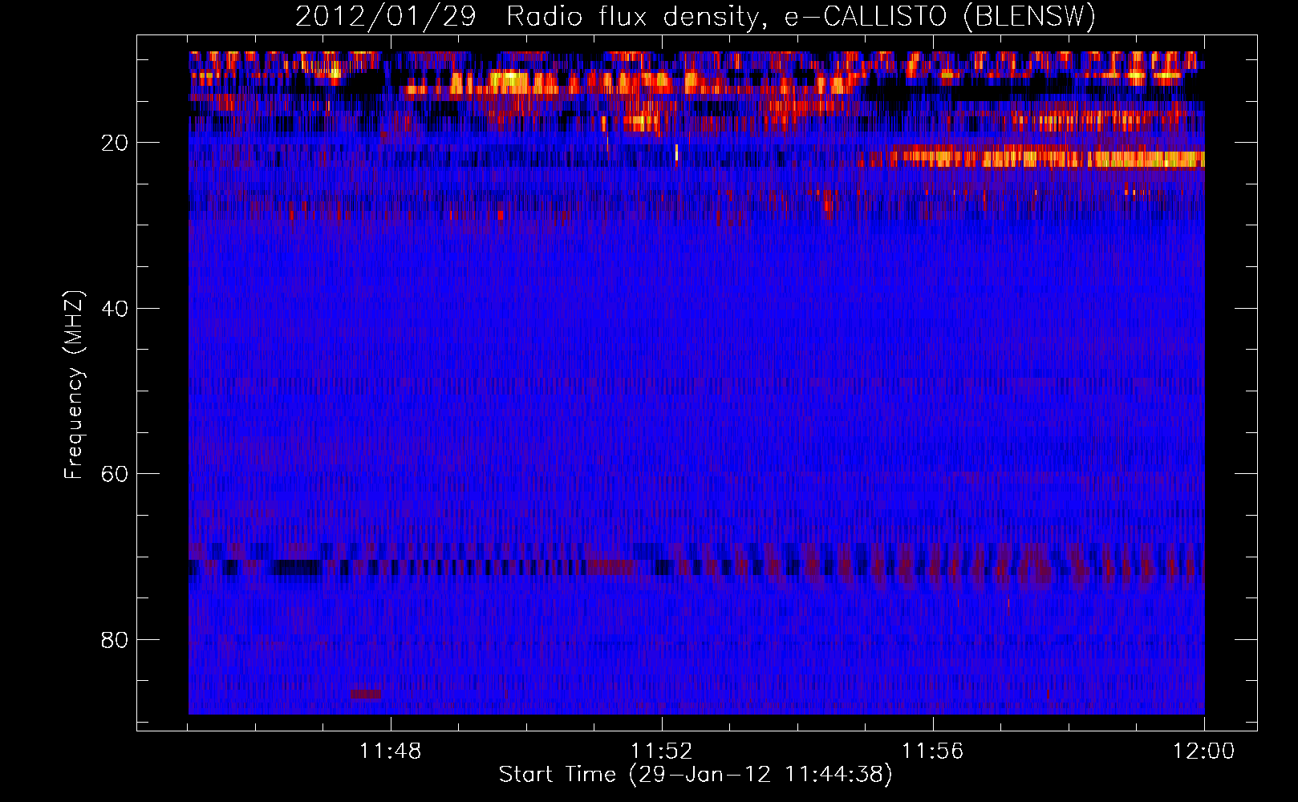1298x802 pixels.
Task: Click the 80 frequency tick label
Action: coord(115,640)
